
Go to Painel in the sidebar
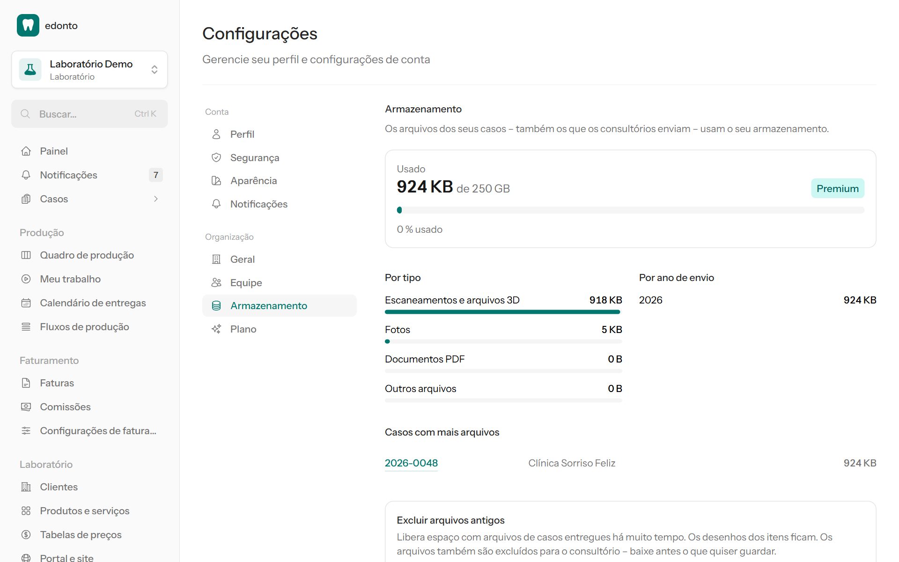pos(89,151)
